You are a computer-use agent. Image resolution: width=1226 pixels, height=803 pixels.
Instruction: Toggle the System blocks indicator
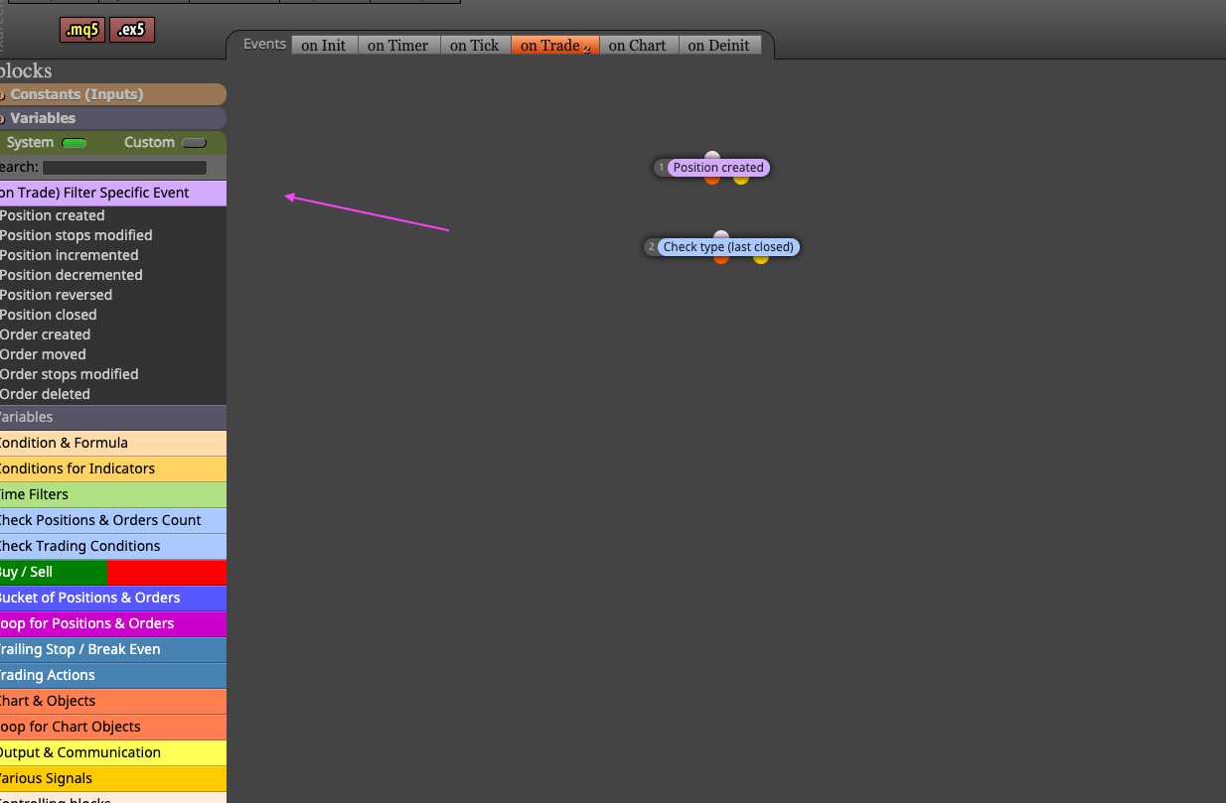[x=75, y=143]
